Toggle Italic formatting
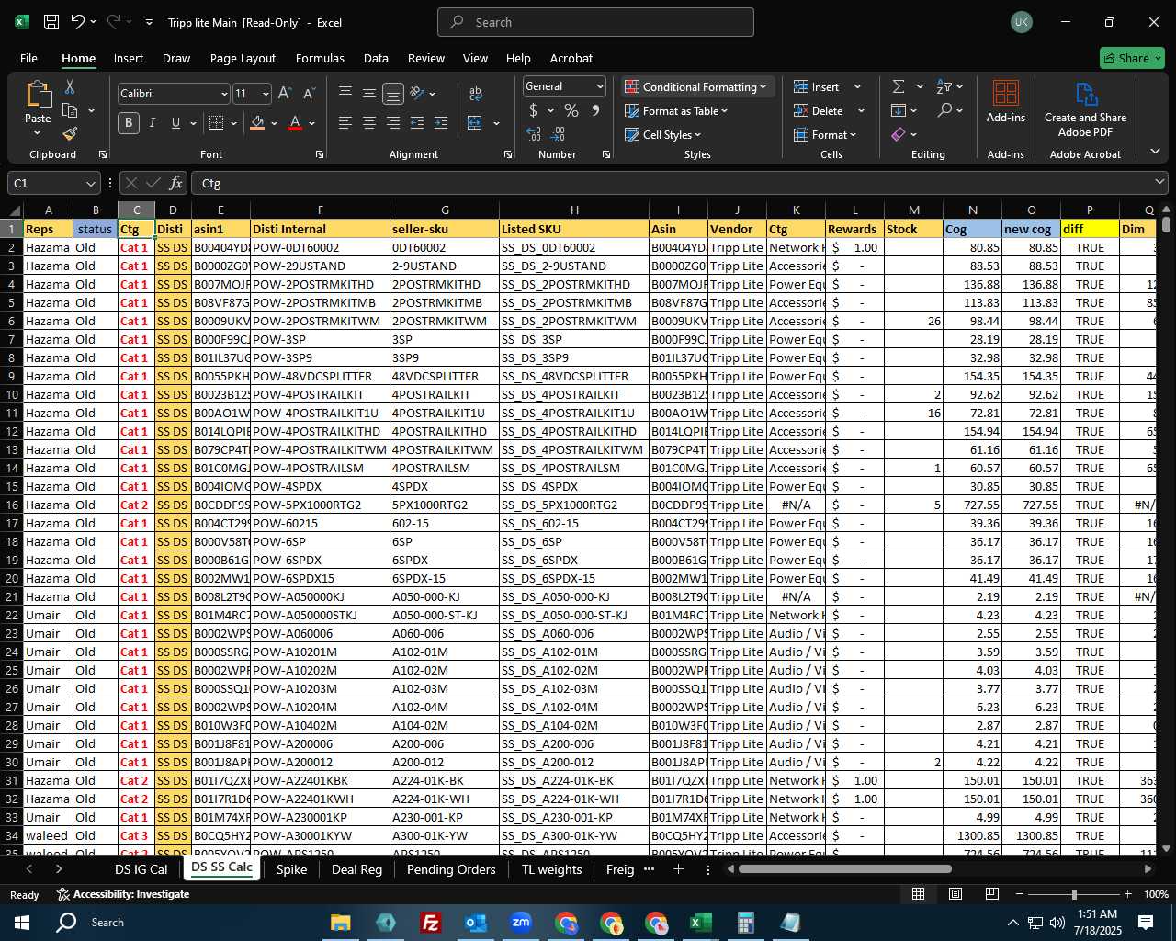1176x941 pixels. (x=153, y=123)
